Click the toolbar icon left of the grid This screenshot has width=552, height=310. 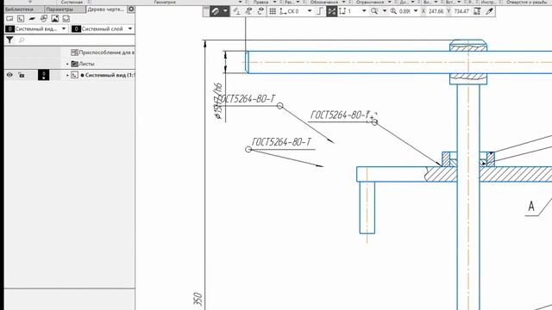tap(260, 11)
